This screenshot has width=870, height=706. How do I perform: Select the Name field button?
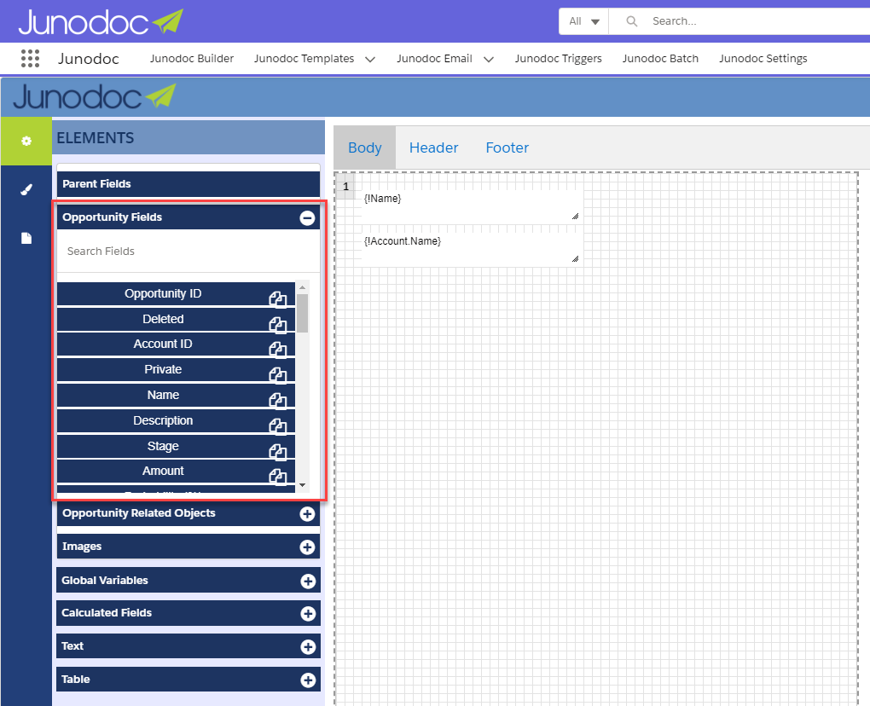pos(176,396)
